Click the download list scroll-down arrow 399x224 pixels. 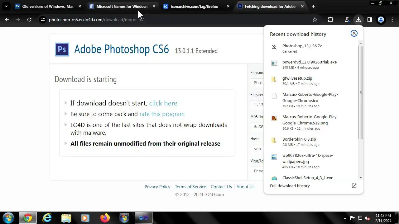click(x=361, y=178)
